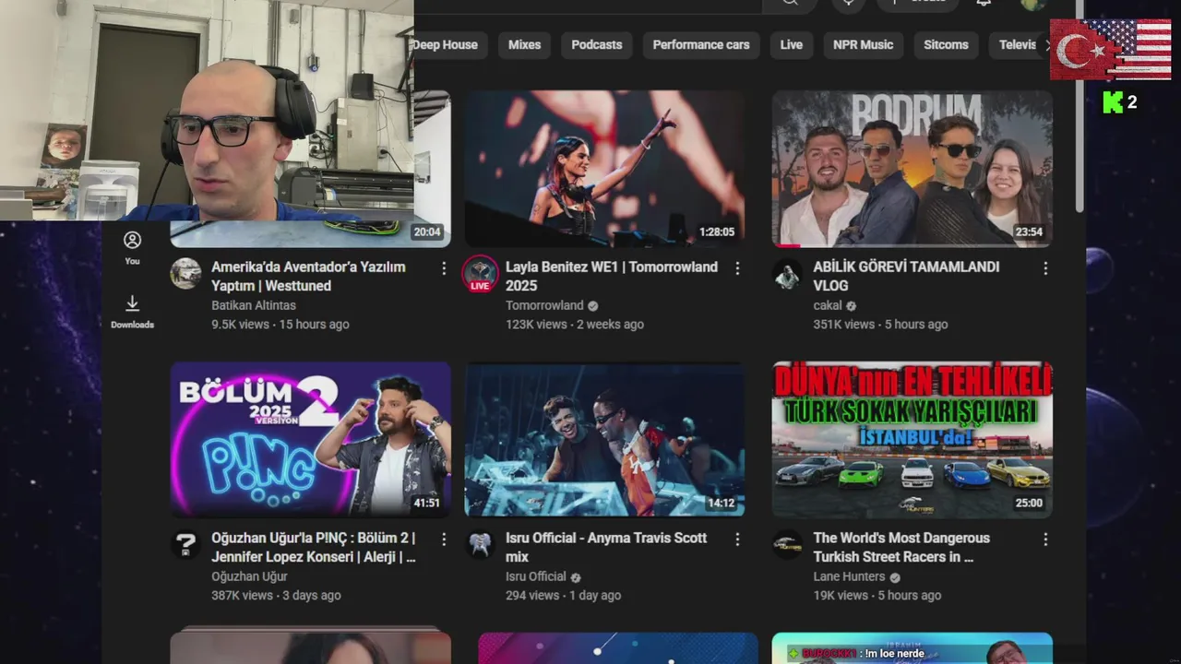The width and height of the screenshot is (1181, 664).
Task: Click the voice search microphone icon
Action: pyautogui.click(x=848, y=4)
